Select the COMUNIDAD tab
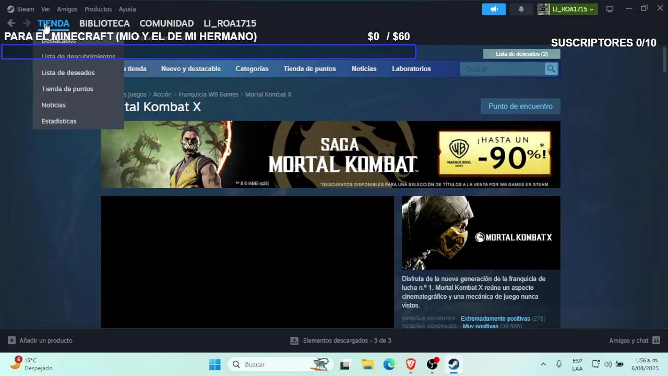 (166, 23)
